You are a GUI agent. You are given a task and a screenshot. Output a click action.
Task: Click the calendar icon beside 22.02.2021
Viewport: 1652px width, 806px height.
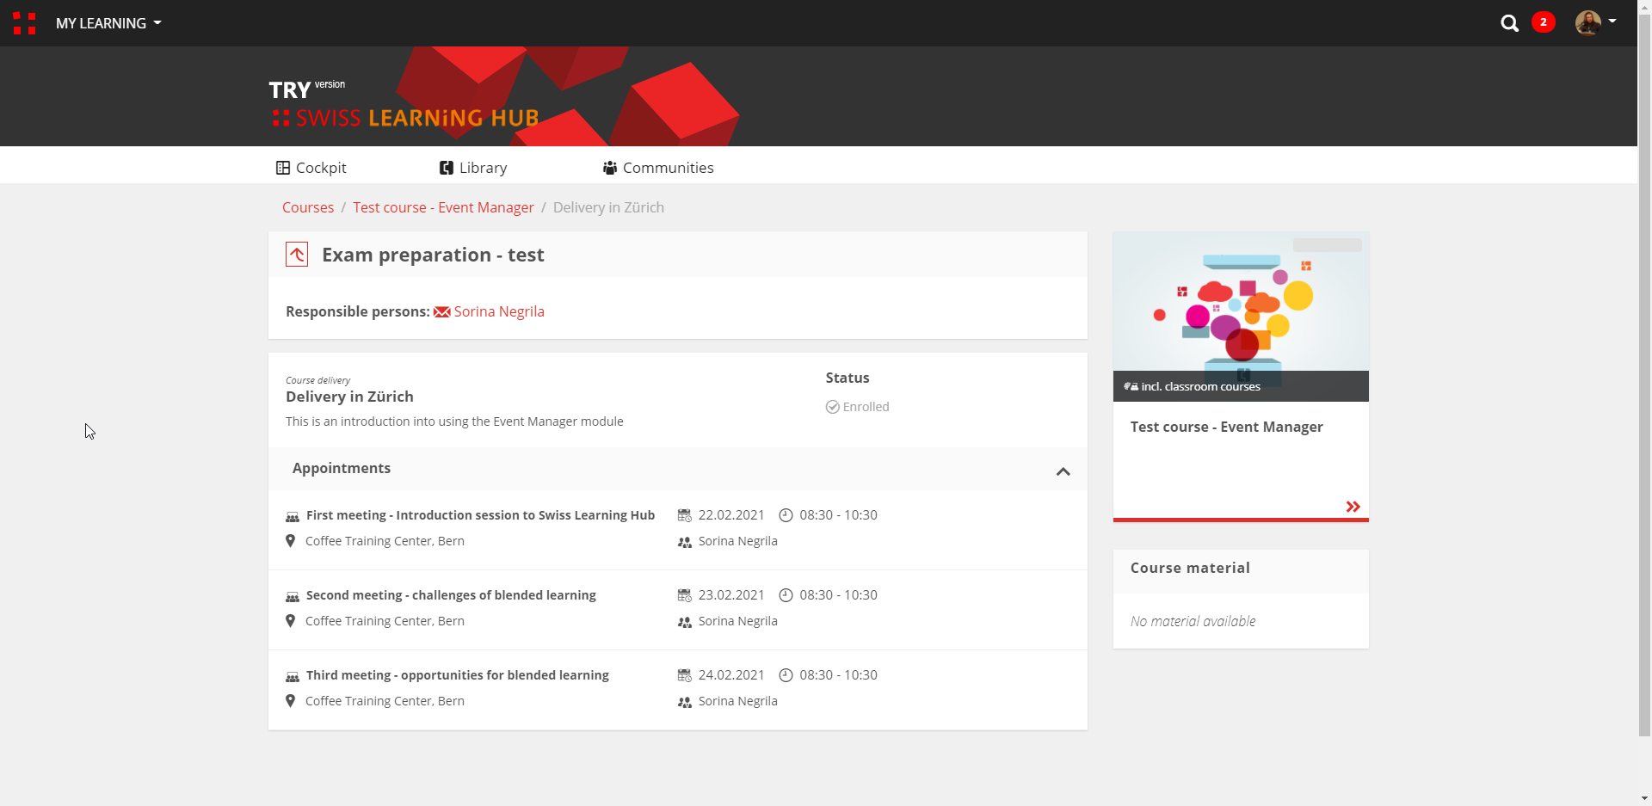[x=685, y=515]
